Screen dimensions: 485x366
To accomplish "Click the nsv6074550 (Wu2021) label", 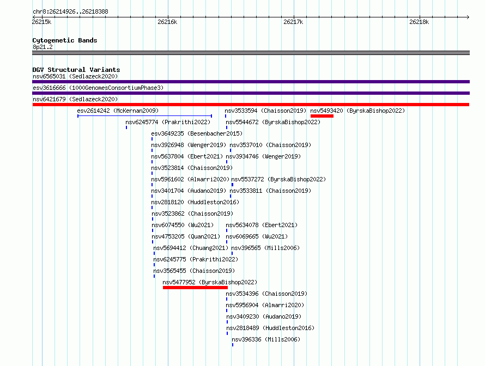I will [183, 225].
